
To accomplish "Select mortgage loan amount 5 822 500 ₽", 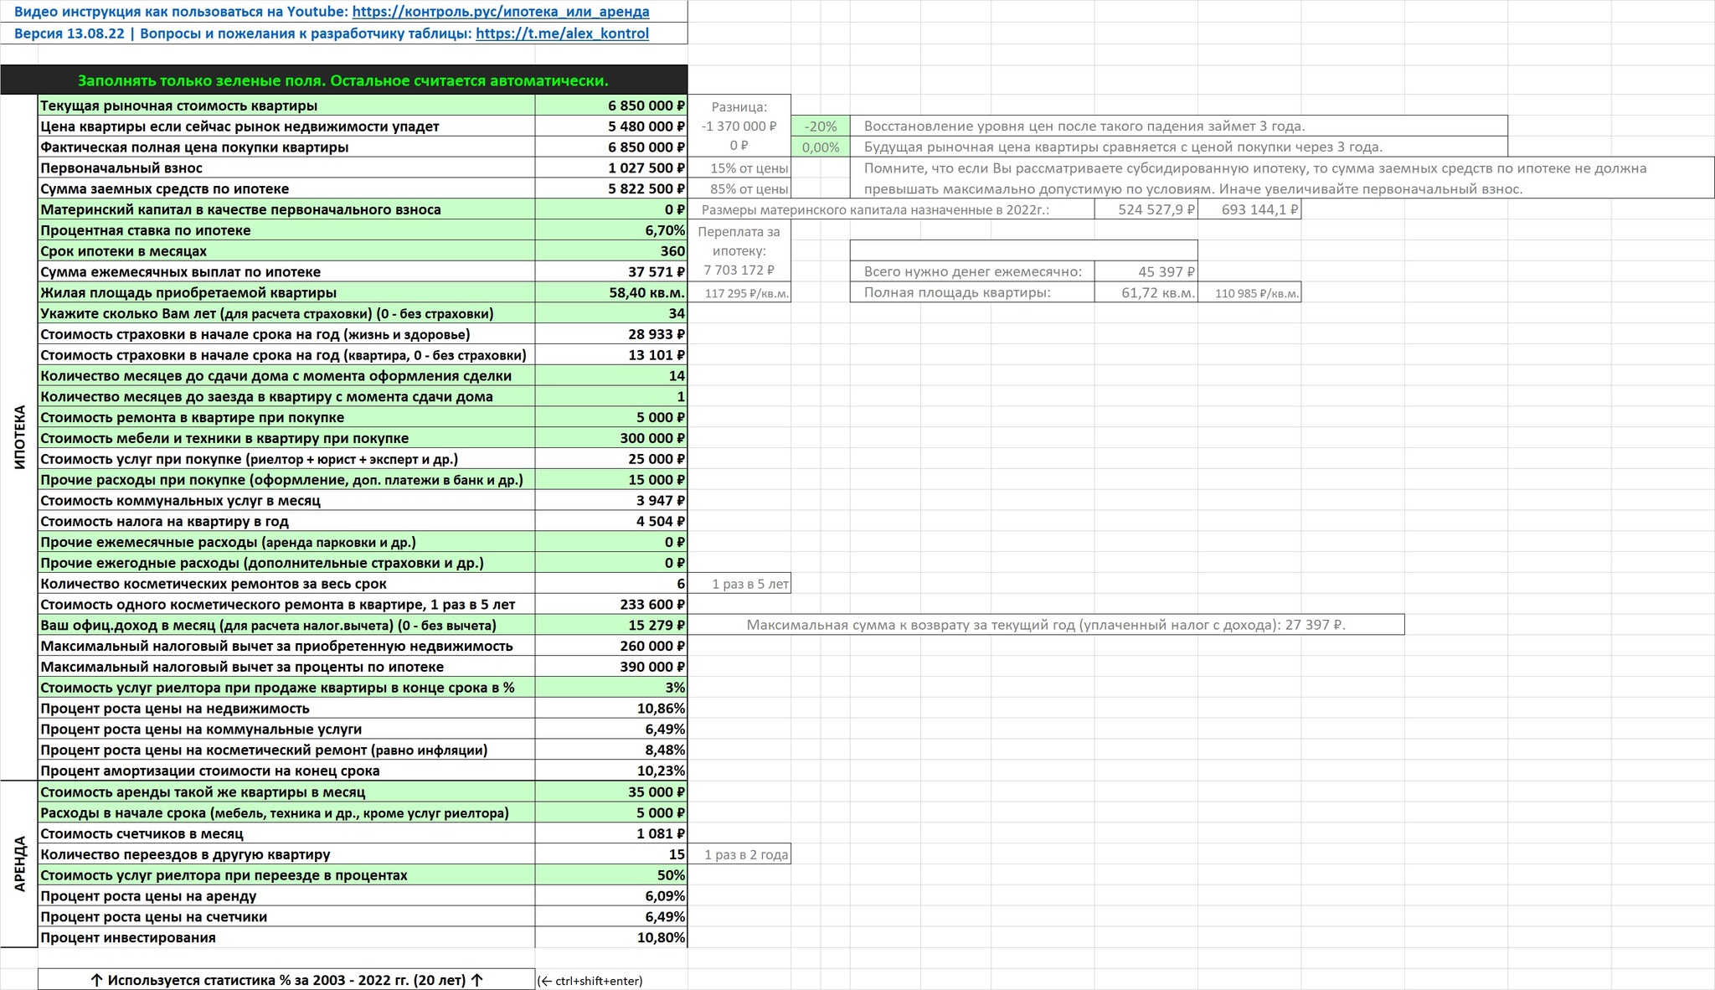I will click(x=611, y=189).
